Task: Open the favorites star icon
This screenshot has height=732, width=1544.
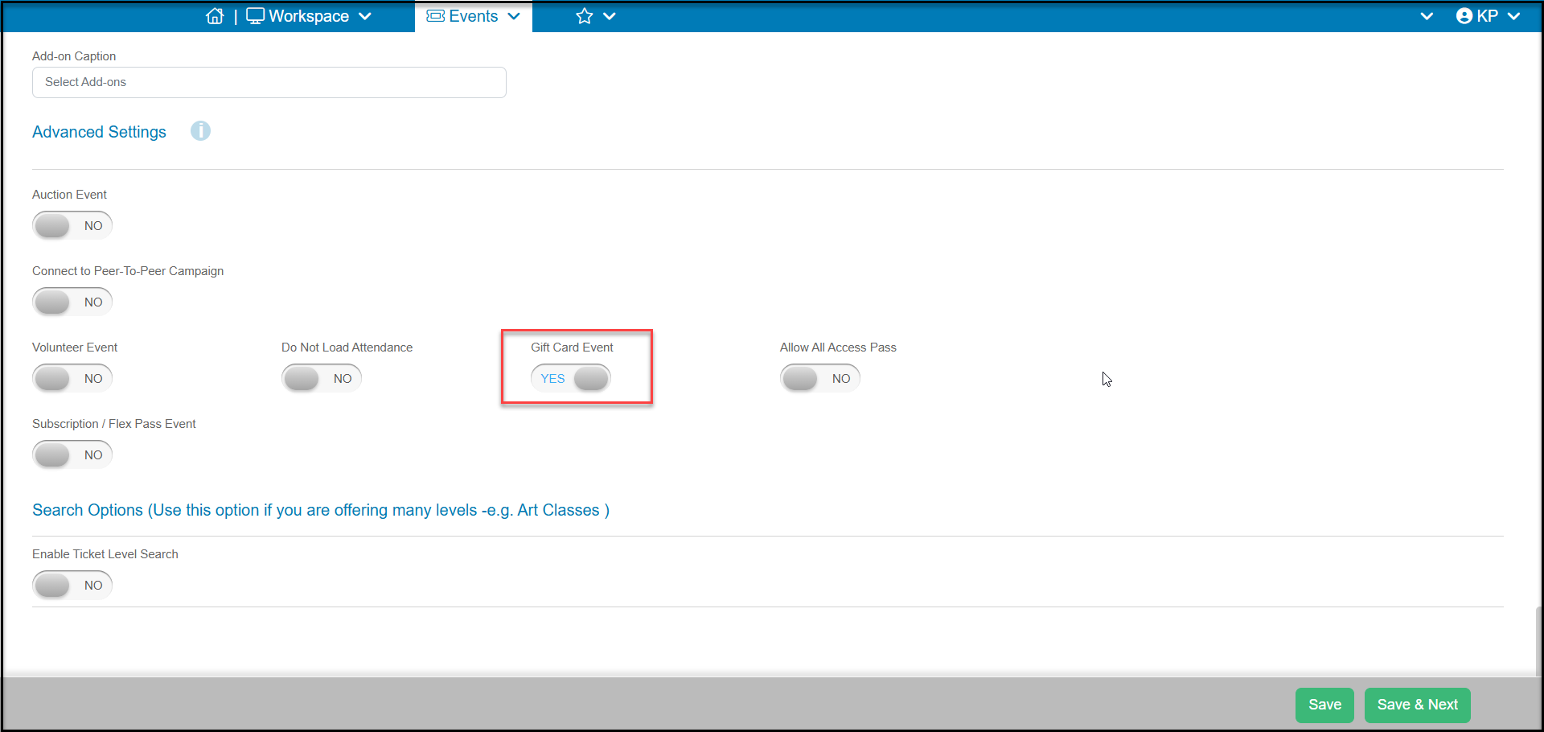Action: [x=585, y=16]
